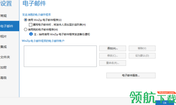Image resolution: width=176 pixels, height=105 pixels.
Task: Click the 添加(A)... button
Action: click(x=113, y=48)
